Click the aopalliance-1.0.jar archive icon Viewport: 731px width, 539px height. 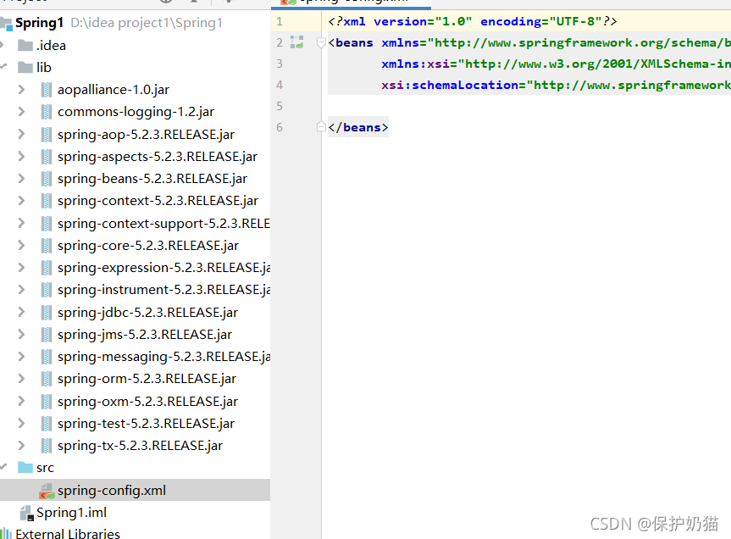(x=46, y=90)
